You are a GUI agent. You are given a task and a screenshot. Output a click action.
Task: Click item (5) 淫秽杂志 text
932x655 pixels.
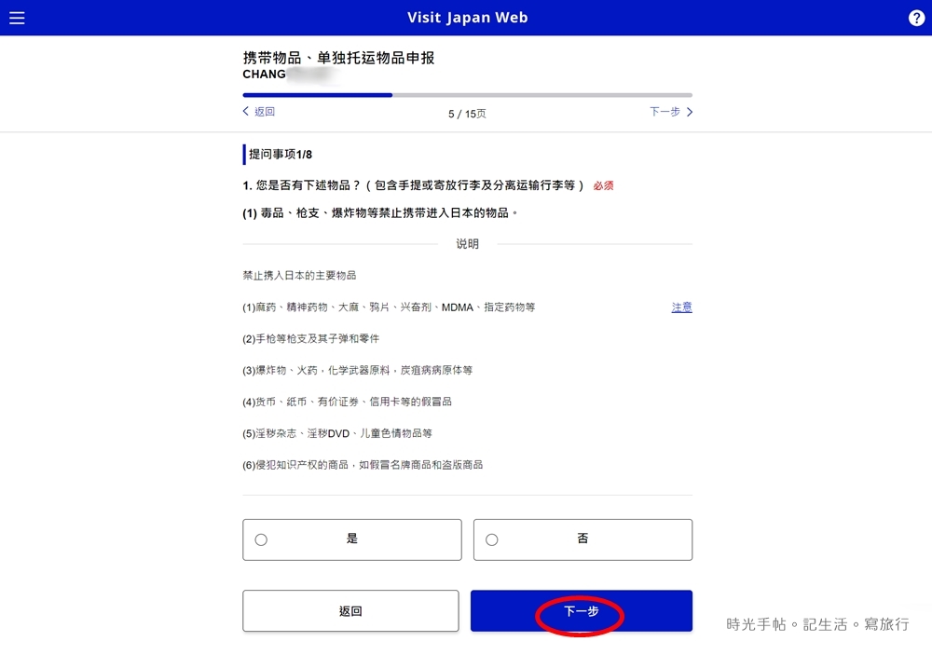[x=337, y=433]
